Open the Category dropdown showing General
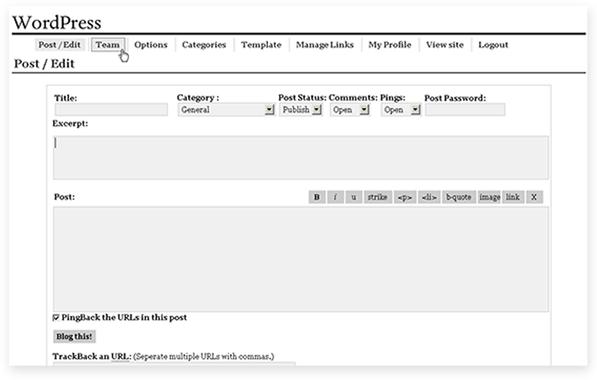Viewport: 597px width, 380px height. pyautogui.click(x=226, y=109)
